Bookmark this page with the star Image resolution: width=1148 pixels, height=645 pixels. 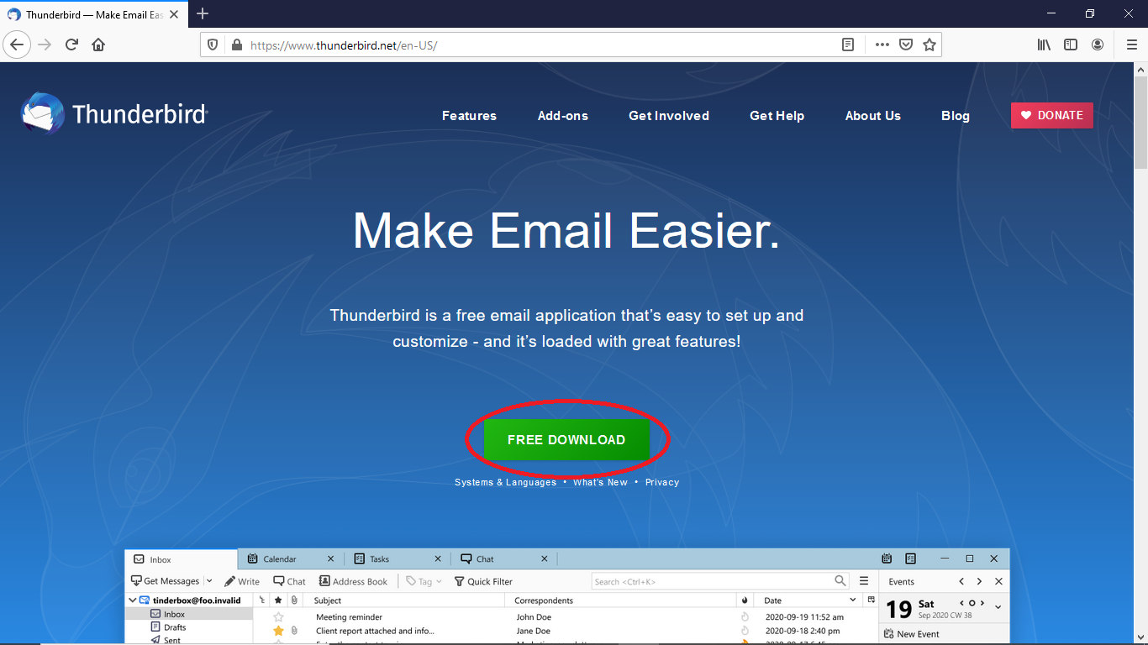click(x=929, y=45)
